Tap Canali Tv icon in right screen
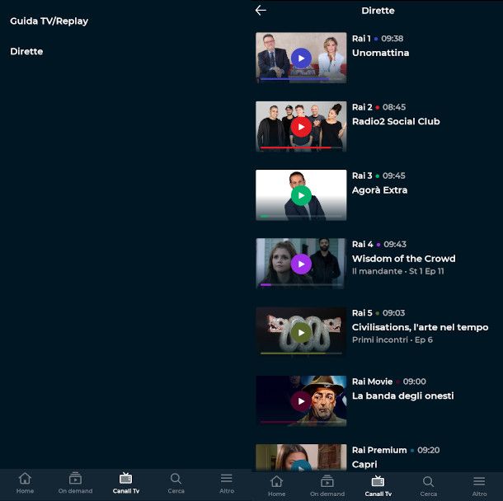This screenshot has width=503, height=501. 378,481
